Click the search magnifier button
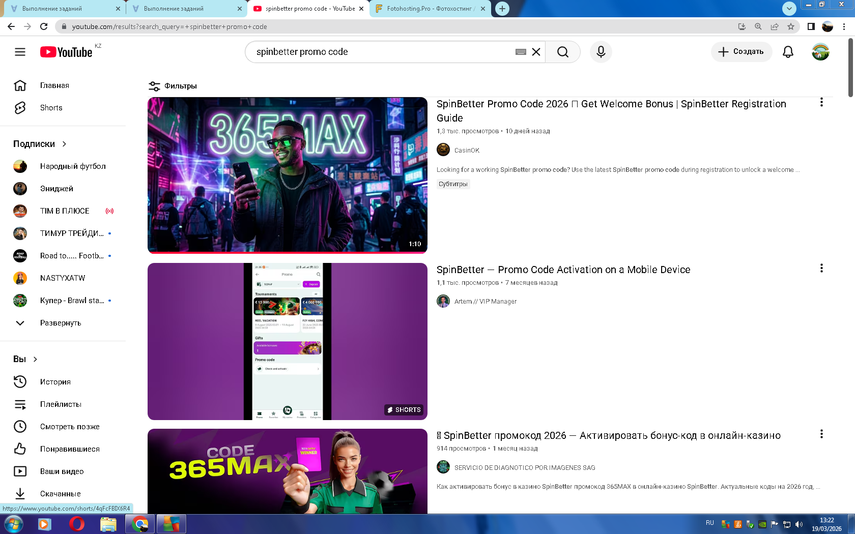855x534 pixels. tap(562, 52)
